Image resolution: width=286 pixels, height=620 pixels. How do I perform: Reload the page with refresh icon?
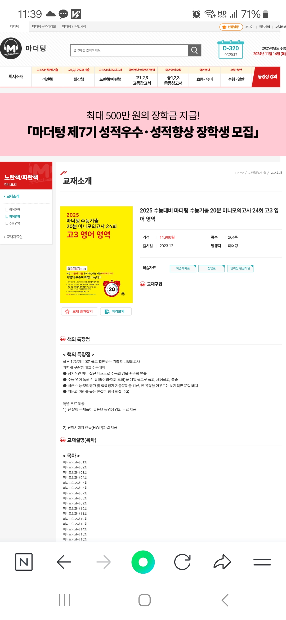click(x=182, y=562)
